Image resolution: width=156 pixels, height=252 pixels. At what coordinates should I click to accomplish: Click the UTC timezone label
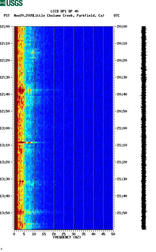pos(117,16)
